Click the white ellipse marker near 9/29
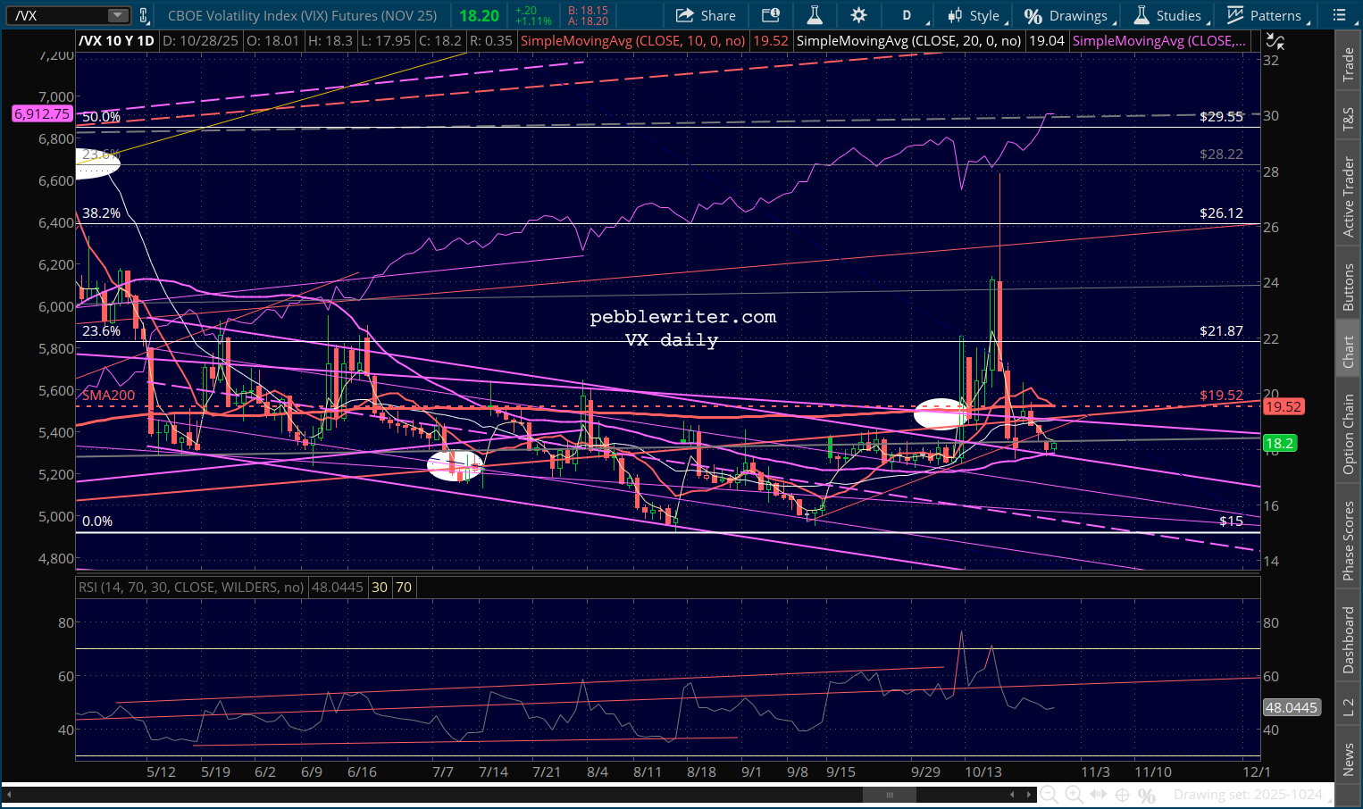The width and height of the screenshot is (1363, 809). pyautogui.click(x=942, y=413)
